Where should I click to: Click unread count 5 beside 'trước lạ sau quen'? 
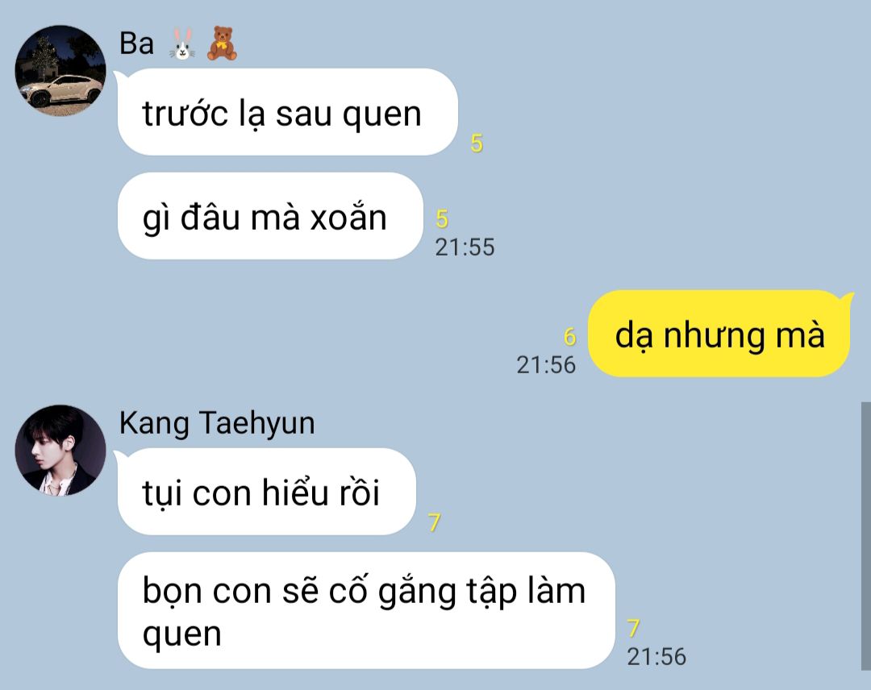[477, 143]
